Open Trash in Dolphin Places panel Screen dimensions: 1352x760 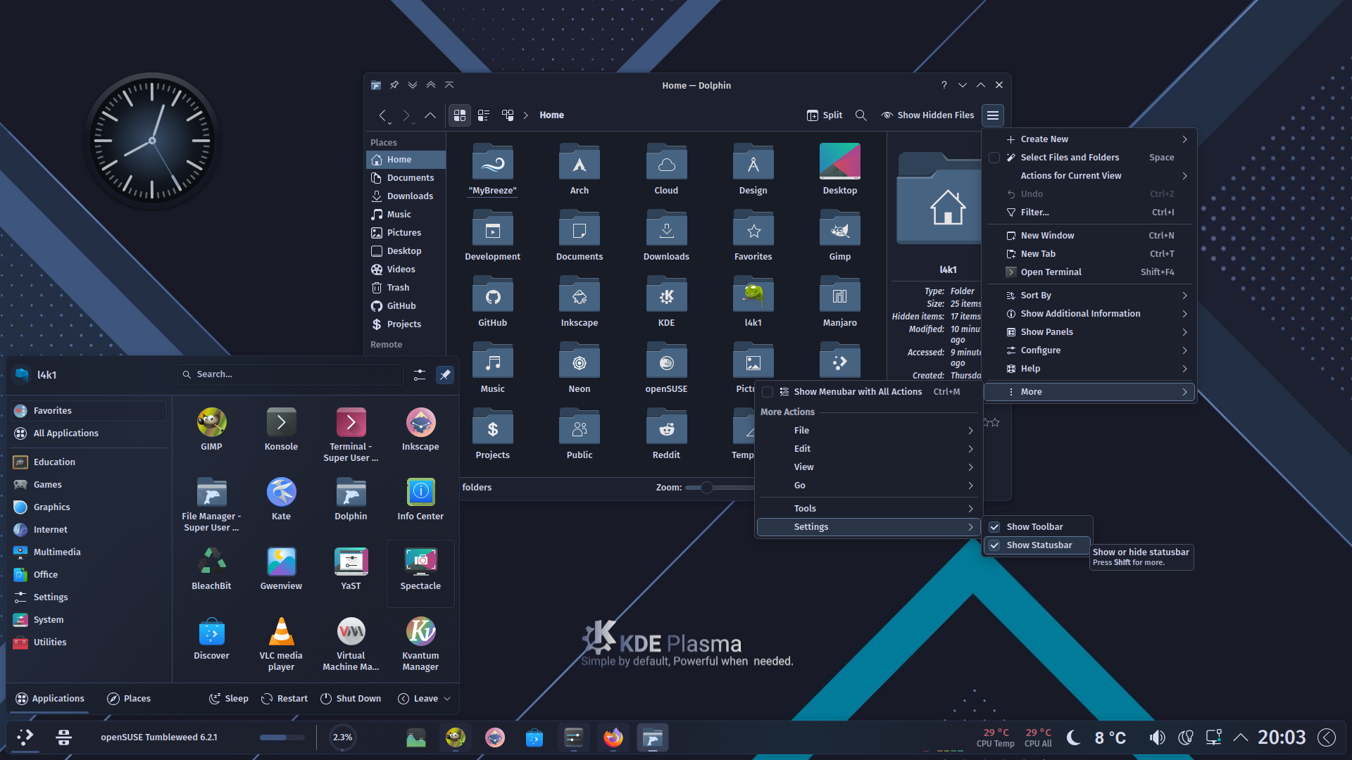click(x=406, y=288)
